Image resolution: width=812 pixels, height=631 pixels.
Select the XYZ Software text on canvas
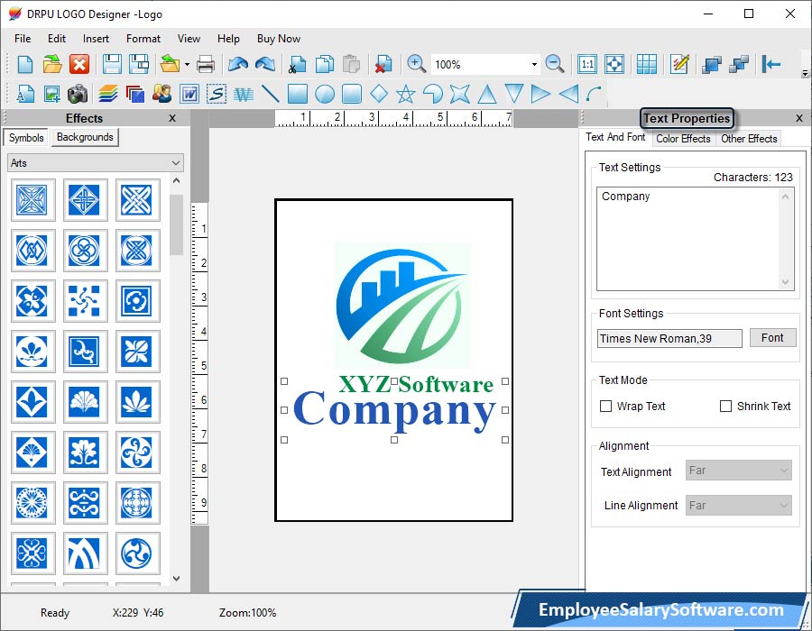(x=416, y=384)
